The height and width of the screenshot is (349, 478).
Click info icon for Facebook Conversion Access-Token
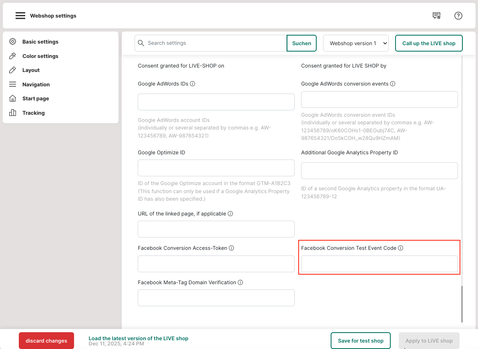pyautogui.click(x=231, y=248)
